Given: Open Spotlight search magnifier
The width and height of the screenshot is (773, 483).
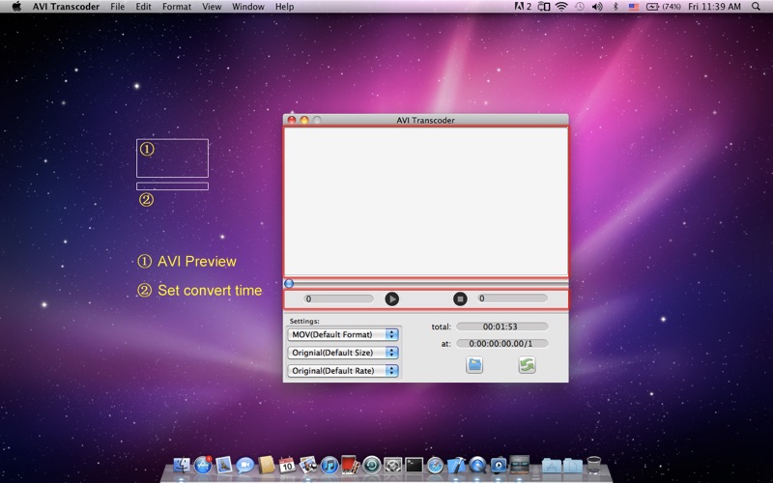Looking at the screenshot, I should [x=756, y=7].
